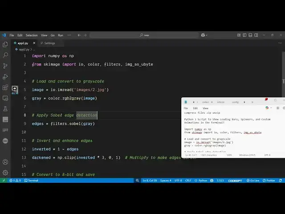Open the Copilot chat icon in title bar
This screenshot has height=214, width=285.
click(x=203, y=35)
